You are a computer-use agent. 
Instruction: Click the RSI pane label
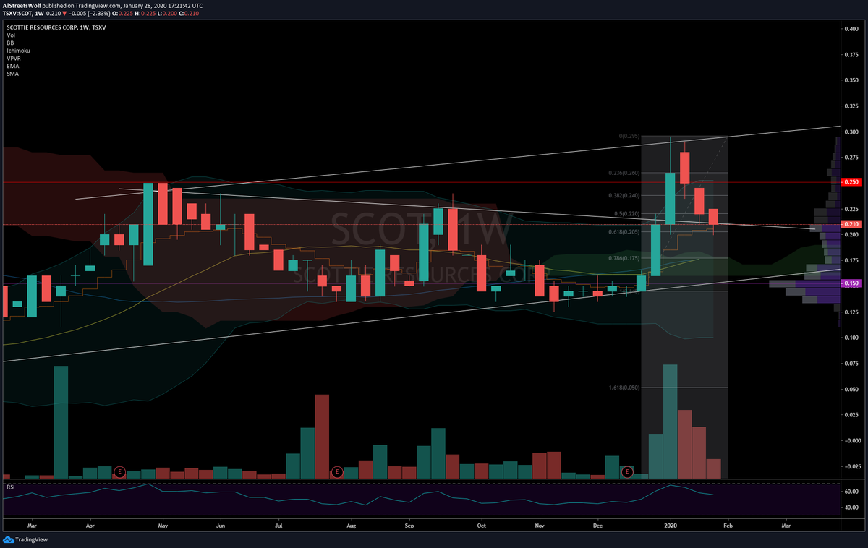(11, 487)
